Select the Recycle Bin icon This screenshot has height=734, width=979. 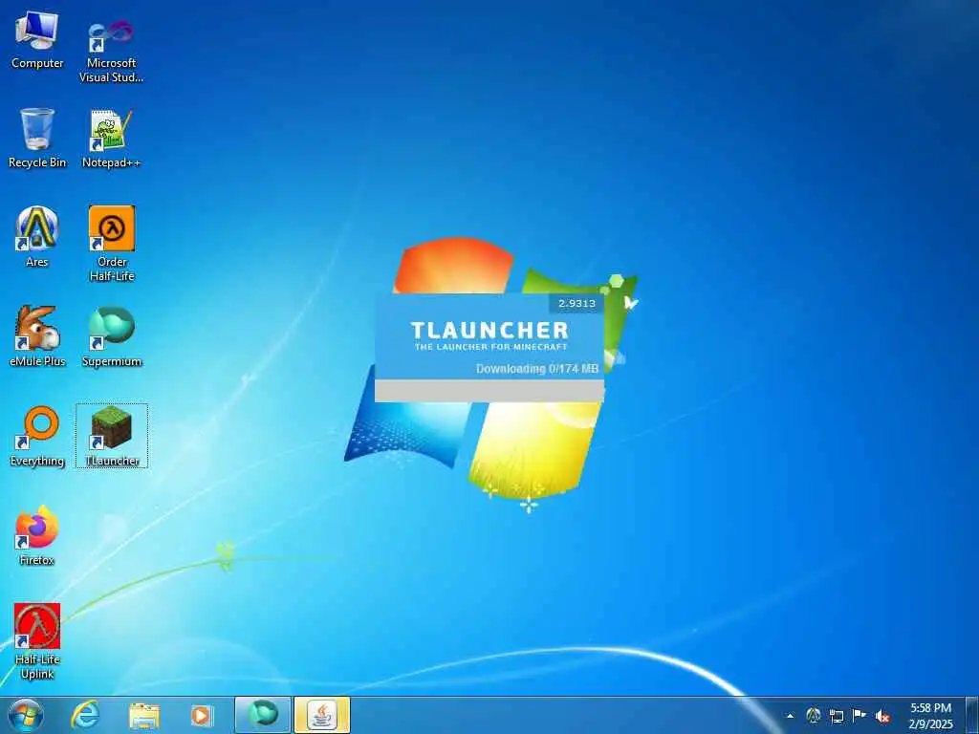(x=37, y=138)
